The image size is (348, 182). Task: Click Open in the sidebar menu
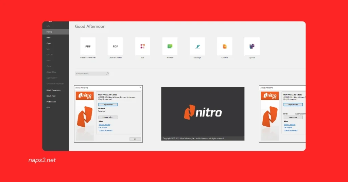pyautogui.click(x=49, y=43)
